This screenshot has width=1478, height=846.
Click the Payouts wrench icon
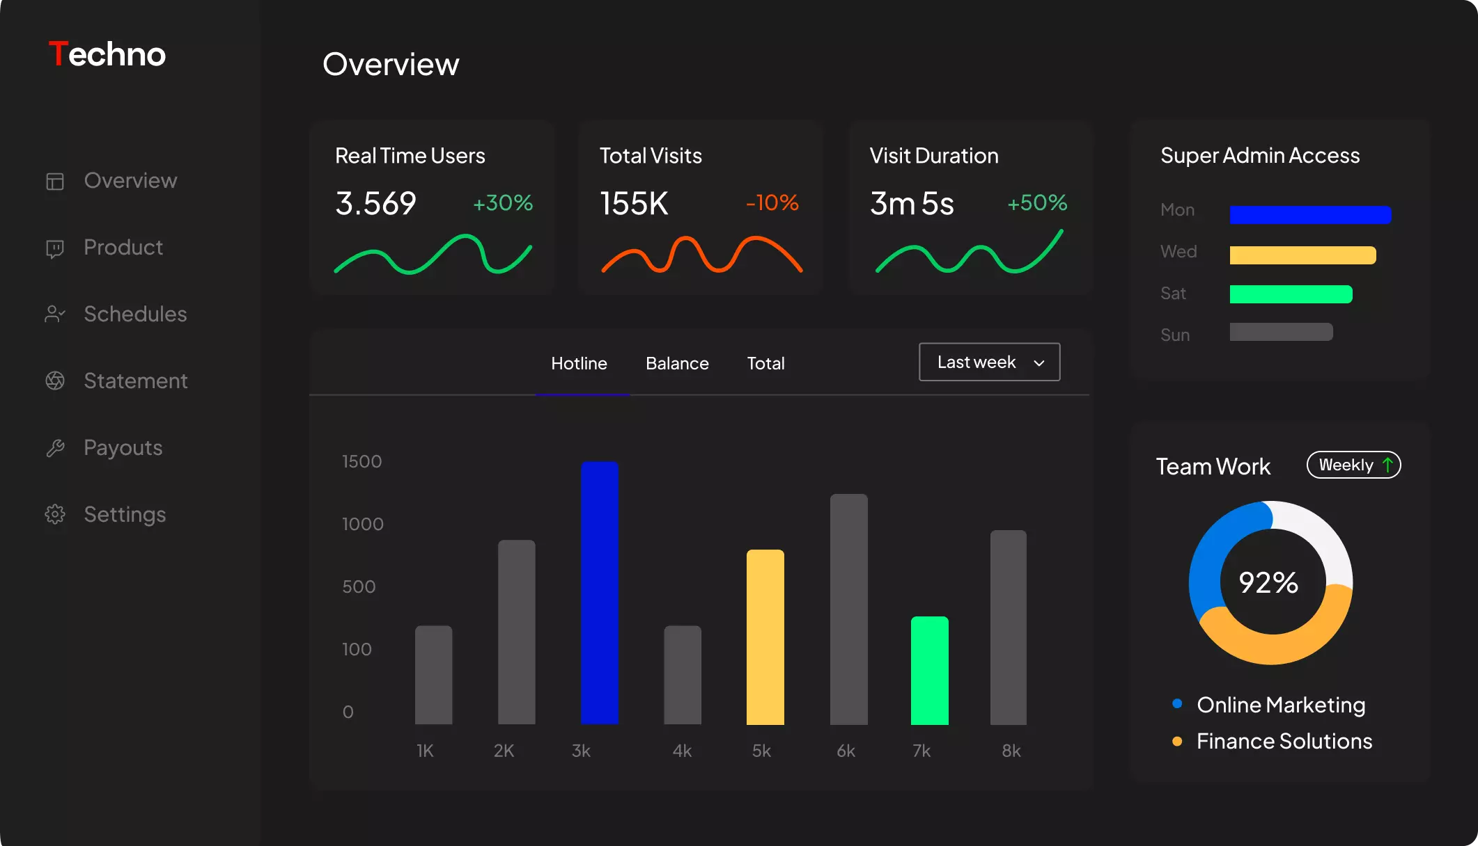55,448
